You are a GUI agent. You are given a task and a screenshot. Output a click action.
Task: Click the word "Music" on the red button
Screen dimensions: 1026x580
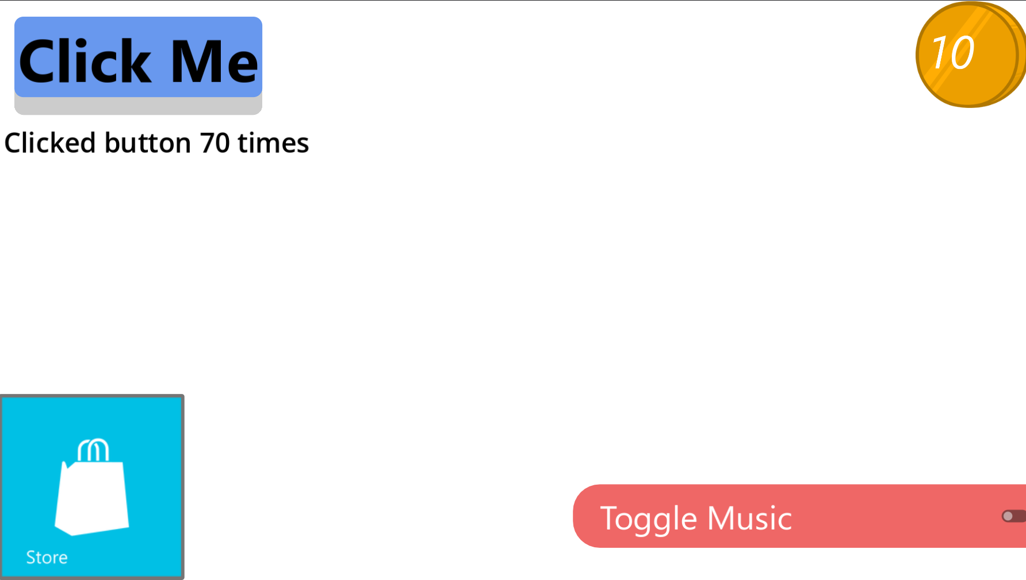pos(749,519)
